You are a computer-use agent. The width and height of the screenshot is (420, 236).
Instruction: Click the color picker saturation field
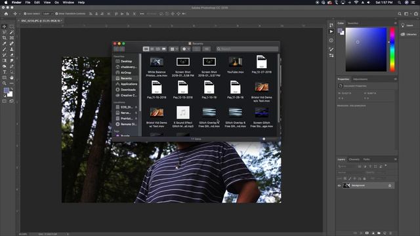pyautogui.click(x=366, y=50)
